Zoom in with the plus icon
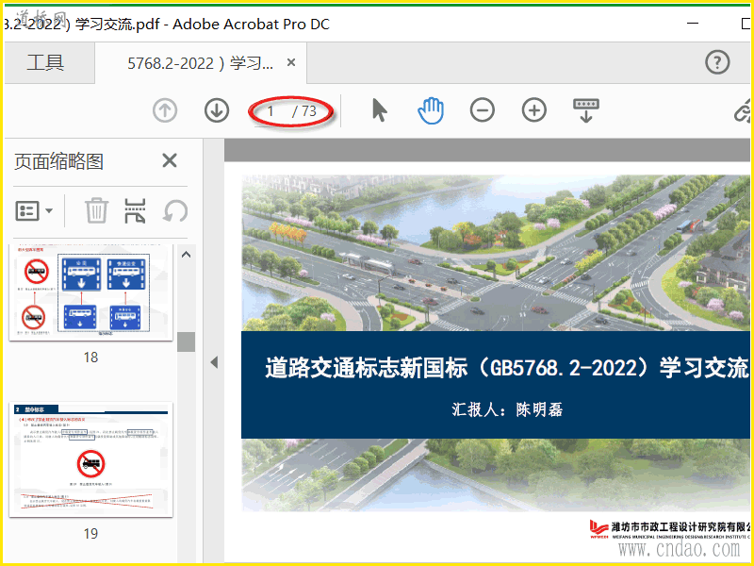Viewport: 754px width, 566px height. tap(534, 110)
